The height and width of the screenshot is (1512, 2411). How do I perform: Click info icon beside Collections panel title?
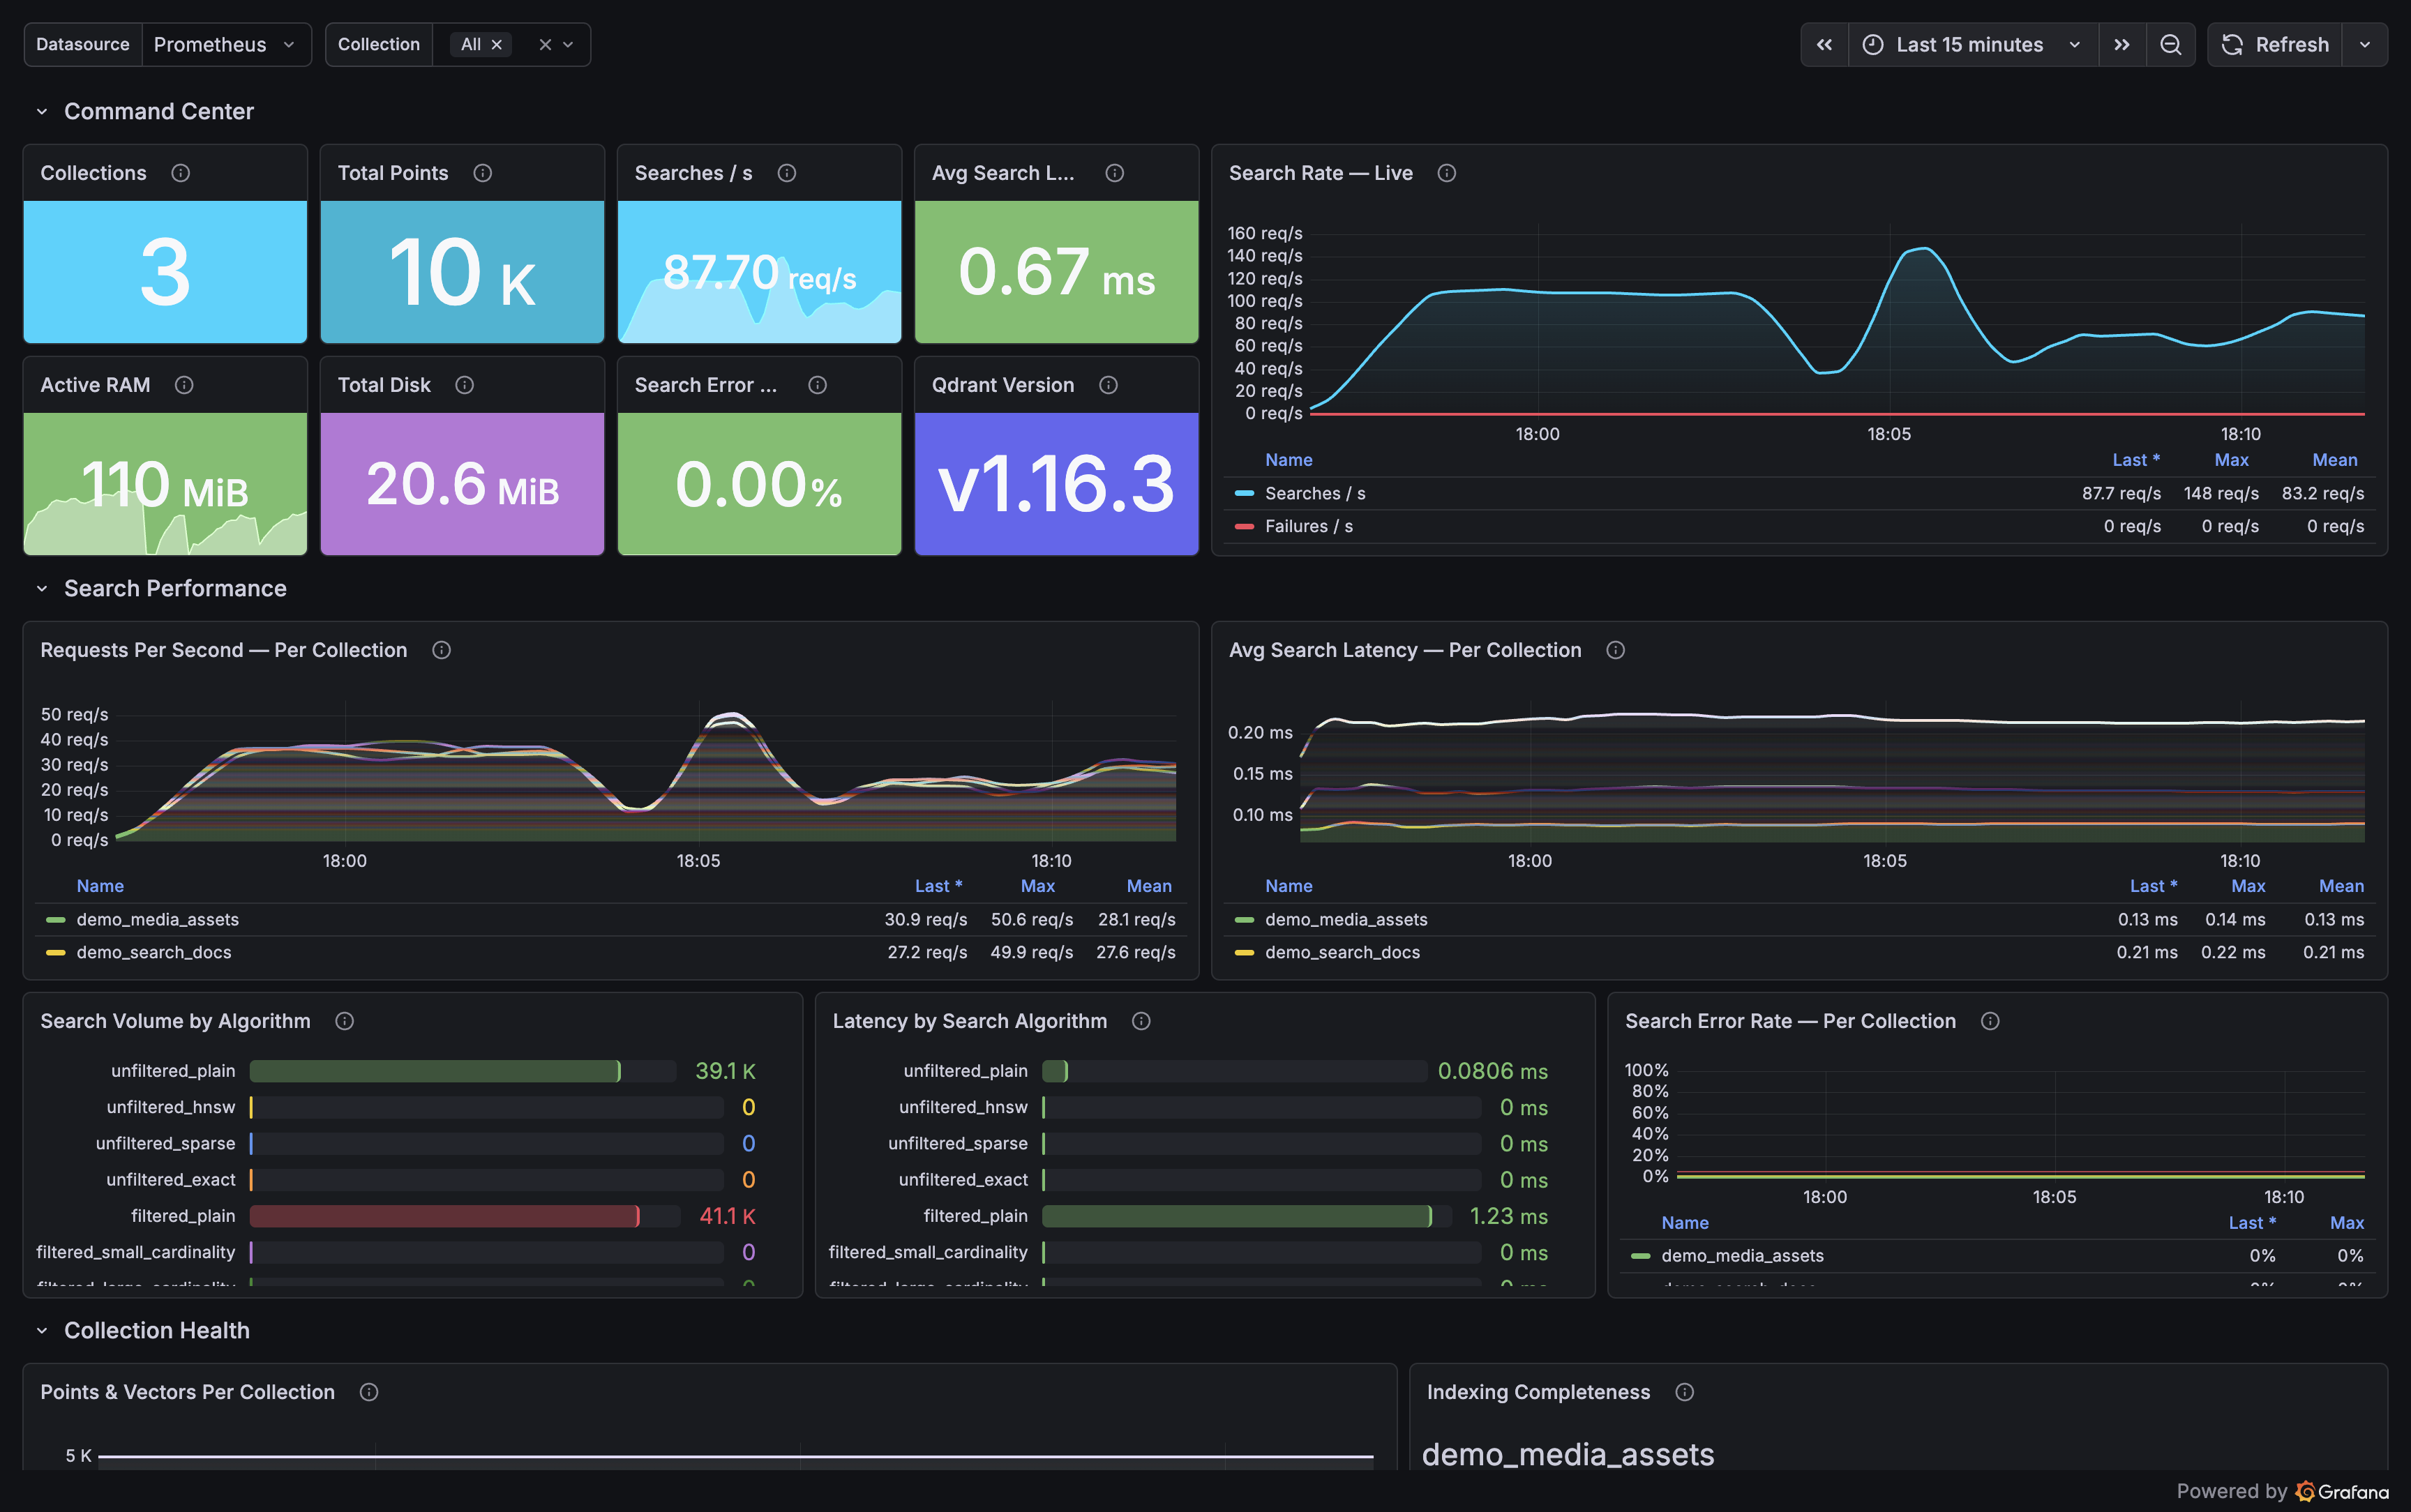tap(180, 173)
